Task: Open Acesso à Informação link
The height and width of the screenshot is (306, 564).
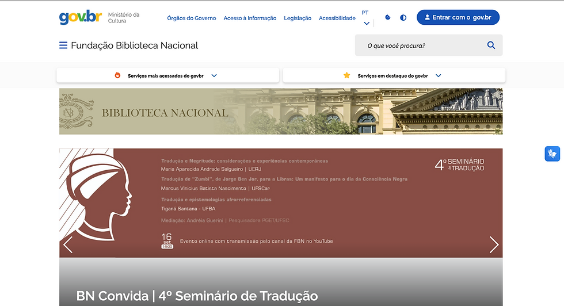Action: 250,18
